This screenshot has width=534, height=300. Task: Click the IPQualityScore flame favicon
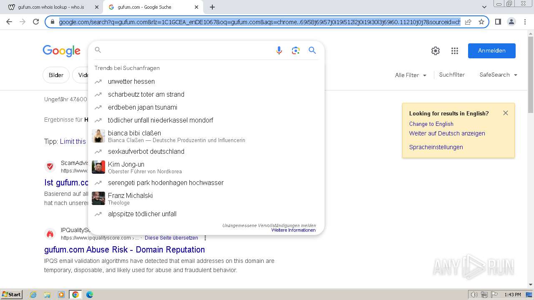coord(50,234)
